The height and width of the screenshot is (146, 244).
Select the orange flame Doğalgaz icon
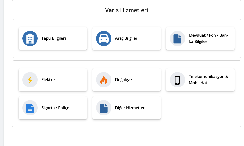coord(104,80)
